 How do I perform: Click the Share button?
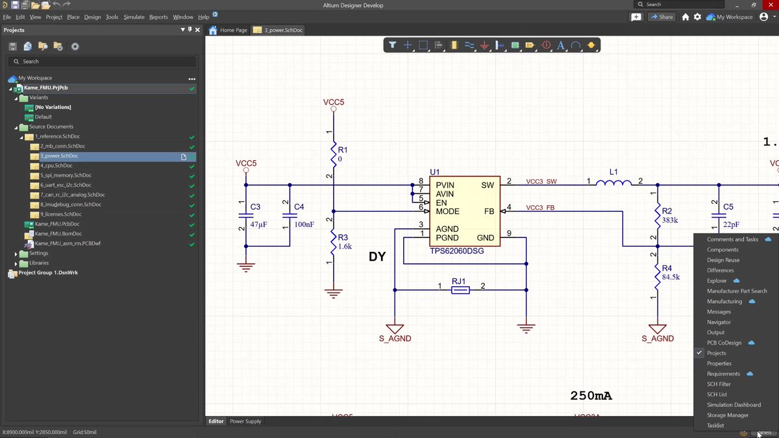click(x=662, y=17)
